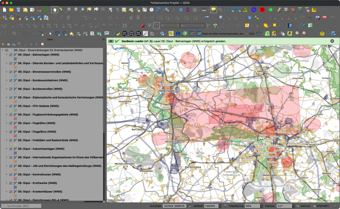This screenshot has width=340, height=209.
Task: Uncheck the Bahnanlagen (WMS) layer checkbox
Action: pyautogui.click(x=11, y=54)
